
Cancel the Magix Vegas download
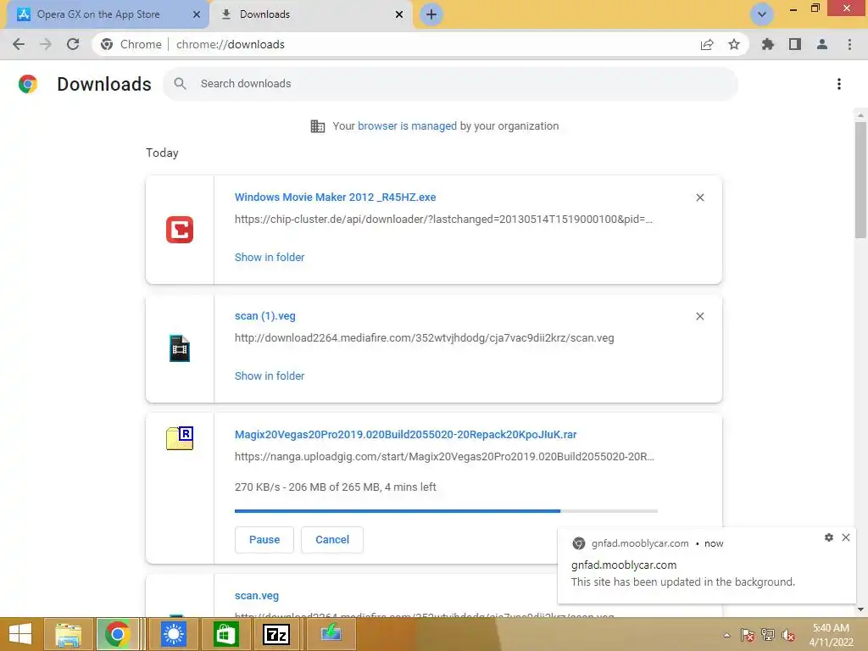(x=332, y=540)
